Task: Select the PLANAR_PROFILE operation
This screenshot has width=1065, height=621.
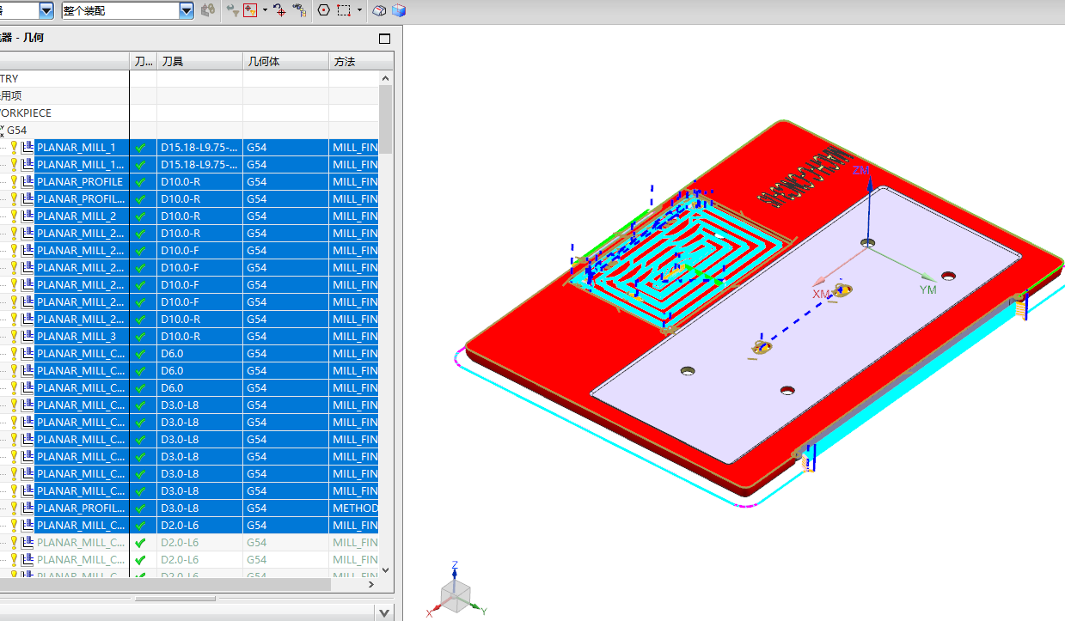Action: click(x=80, y=181)
